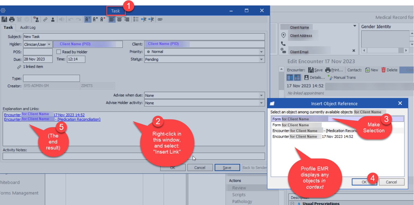Tick the Read by Holder checkbox
Viewport: 414px width, 205px height.
point(59,52)
